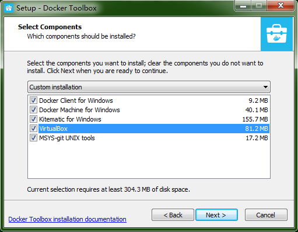
Task: Select the Kitematic for Windows label
Action: [x=70, y=119]
